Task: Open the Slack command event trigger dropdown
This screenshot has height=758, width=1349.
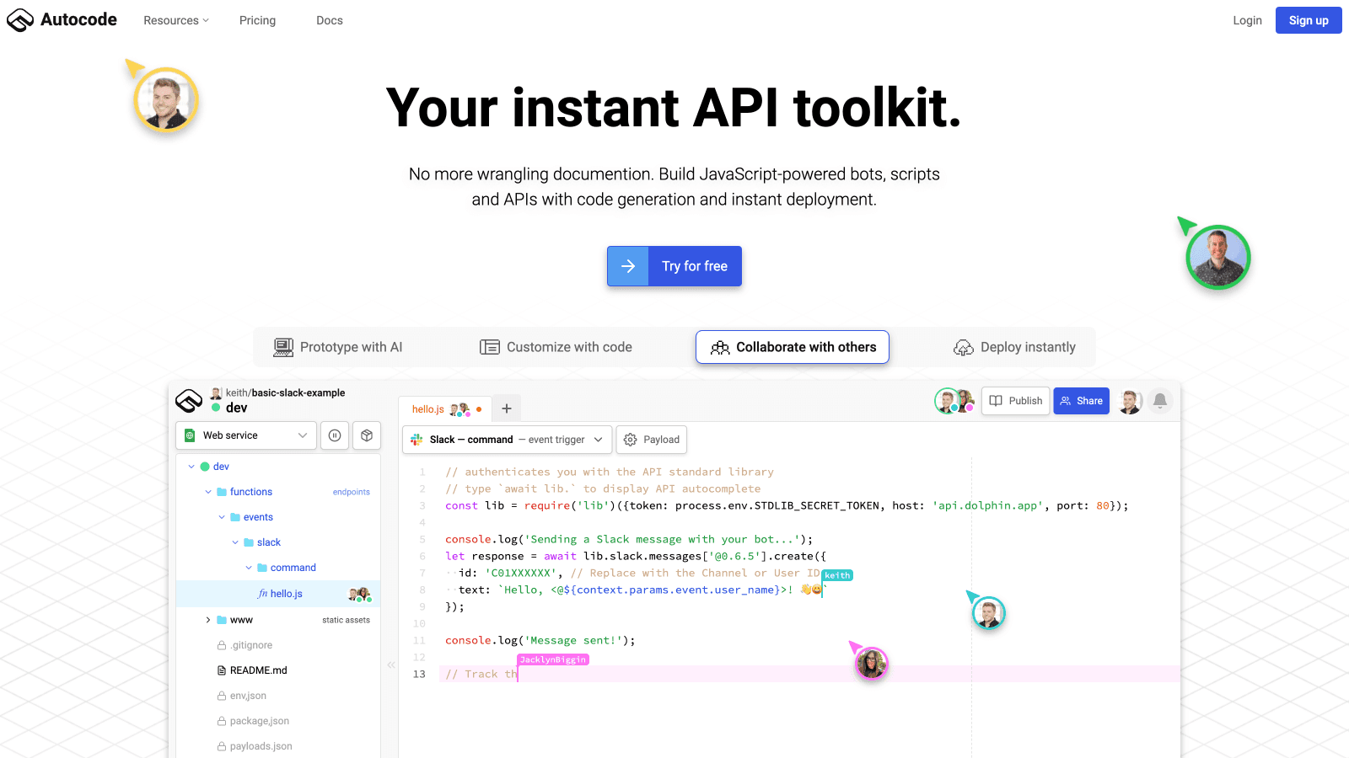Action: [508, 440]
